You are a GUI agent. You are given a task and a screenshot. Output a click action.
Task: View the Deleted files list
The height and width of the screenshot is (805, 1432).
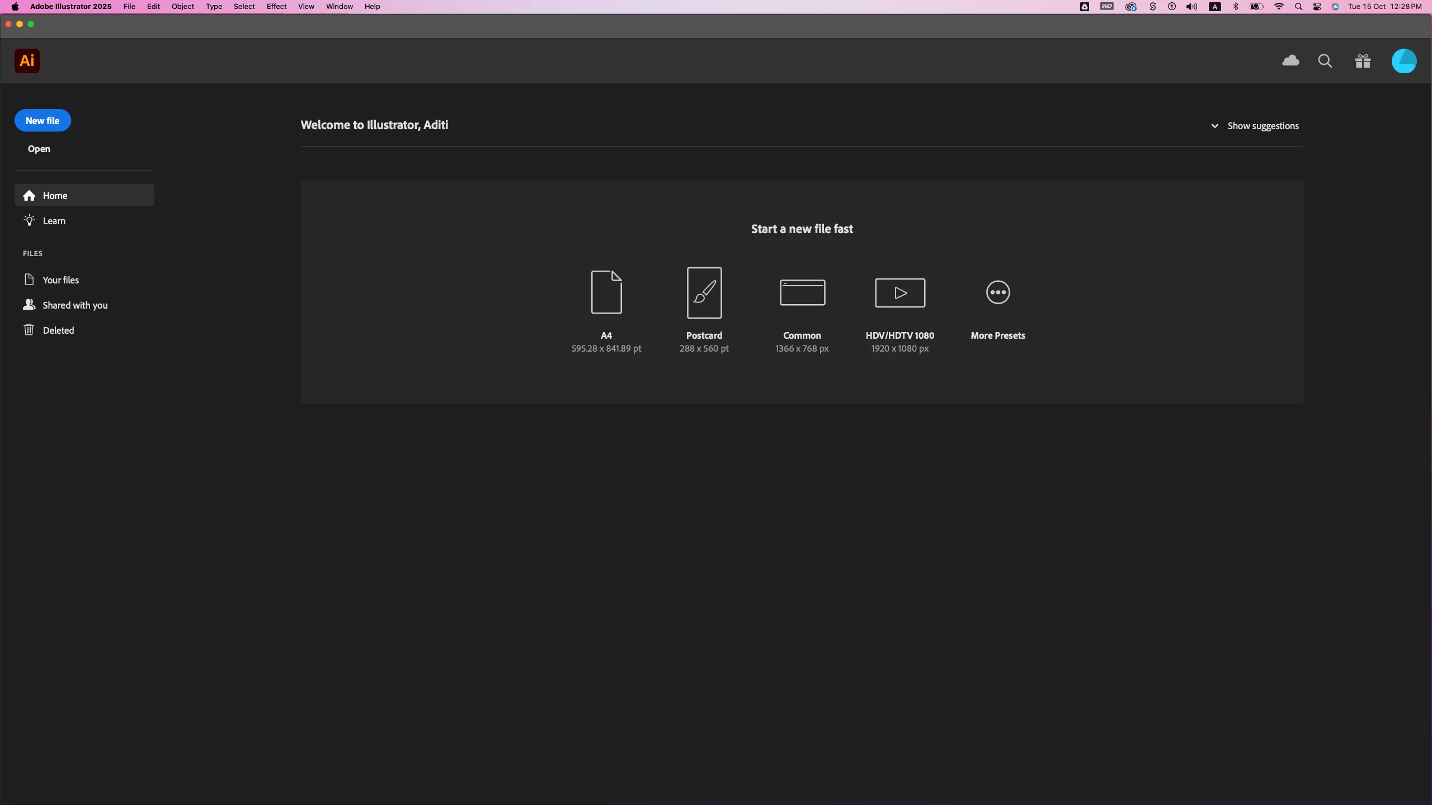point(58,330)
